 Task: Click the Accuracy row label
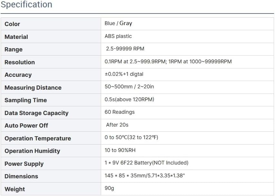click(x=18, y=75)
